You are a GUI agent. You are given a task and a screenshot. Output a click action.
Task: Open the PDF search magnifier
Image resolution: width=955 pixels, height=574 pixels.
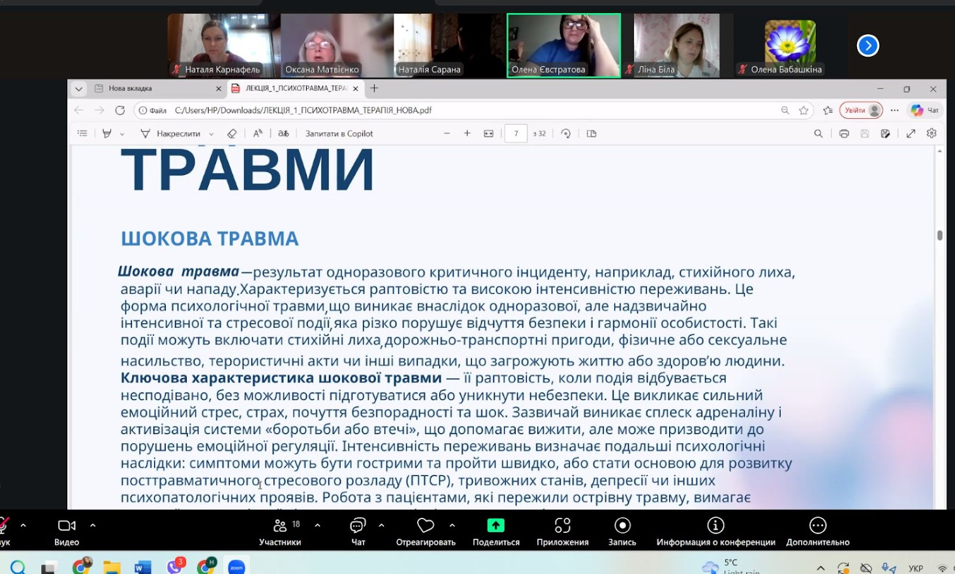[x=818, y=134]
